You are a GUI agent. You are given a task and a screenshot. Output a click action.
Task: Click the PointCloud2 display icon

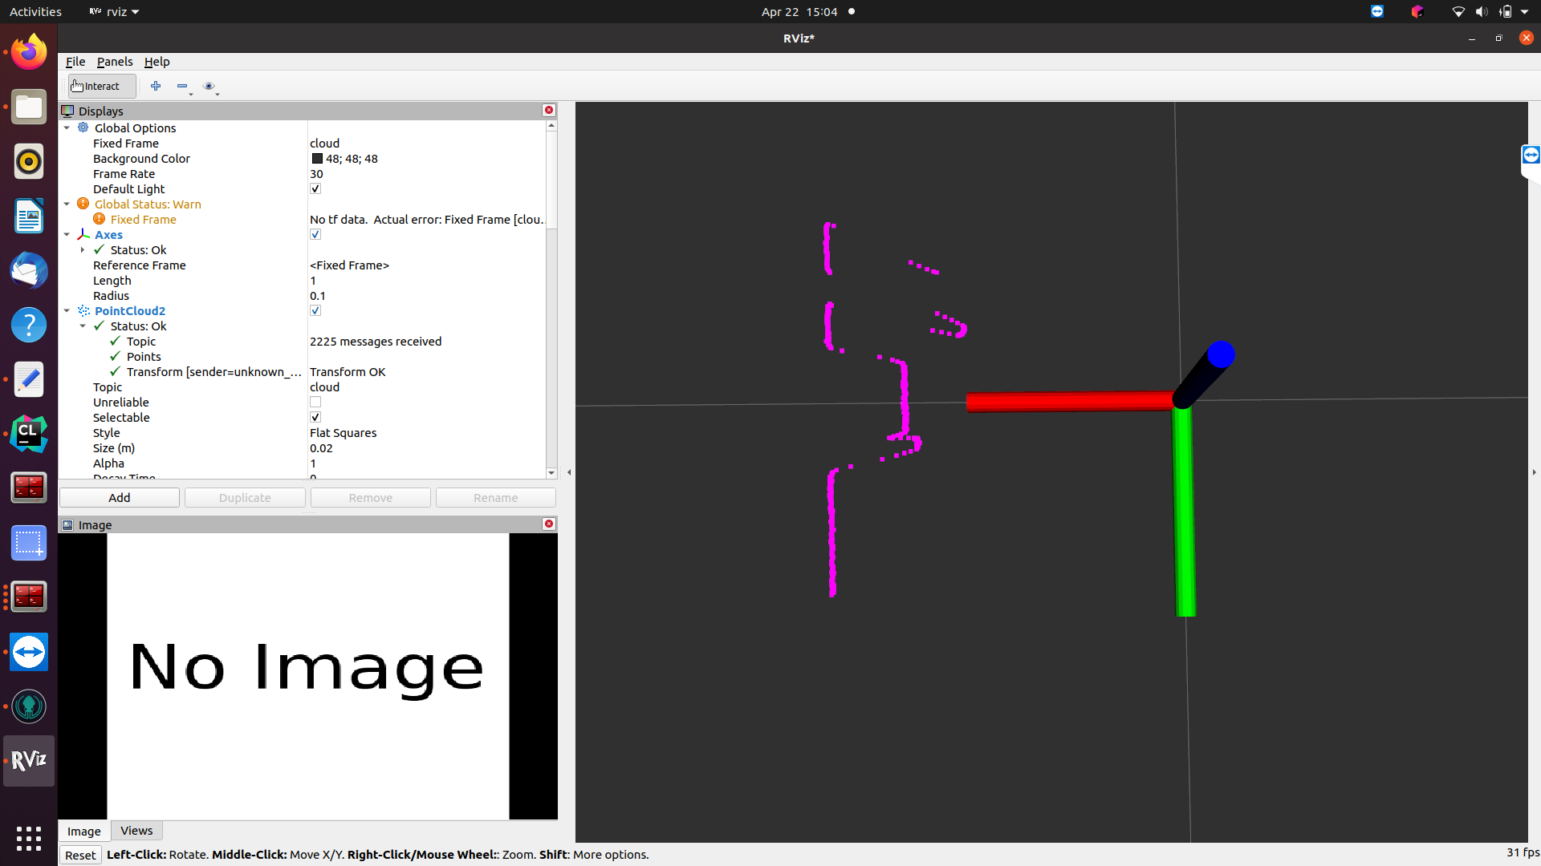(83, 310)
